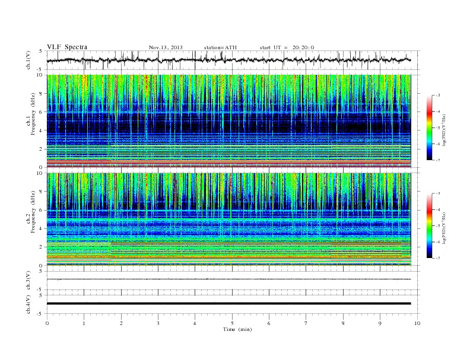Click the 'Nov.13, 2013' date label

click(166, 47)
